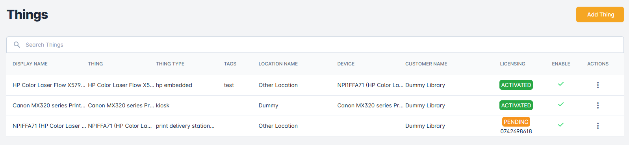629x145 pixels.
Task: Sort by Licensing column header
Action: click(512, 64)
